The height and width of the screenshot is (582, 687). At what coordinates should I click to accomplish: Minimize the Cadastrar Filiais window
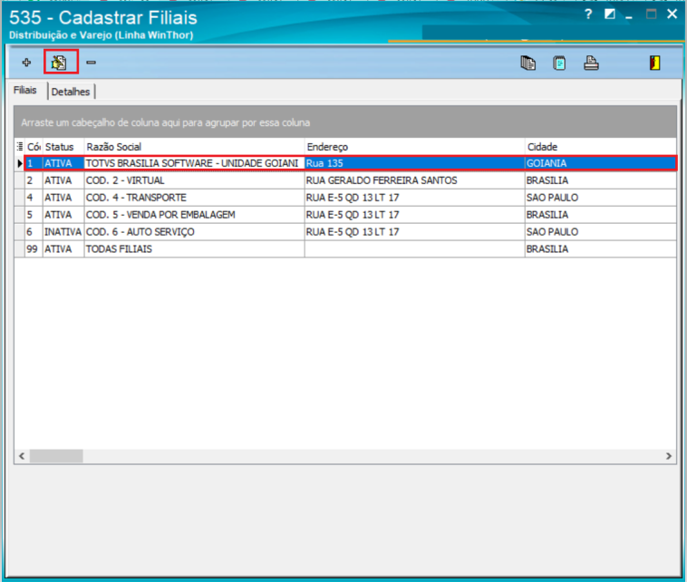tap(629, 15)
